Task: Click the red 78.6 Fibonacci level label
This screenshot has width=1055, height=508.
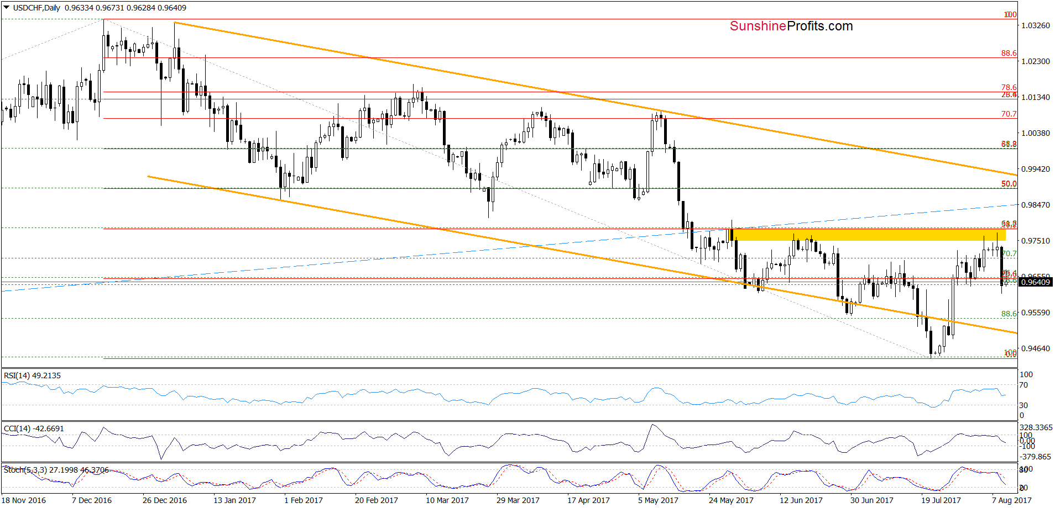Action: (1009, 87)
